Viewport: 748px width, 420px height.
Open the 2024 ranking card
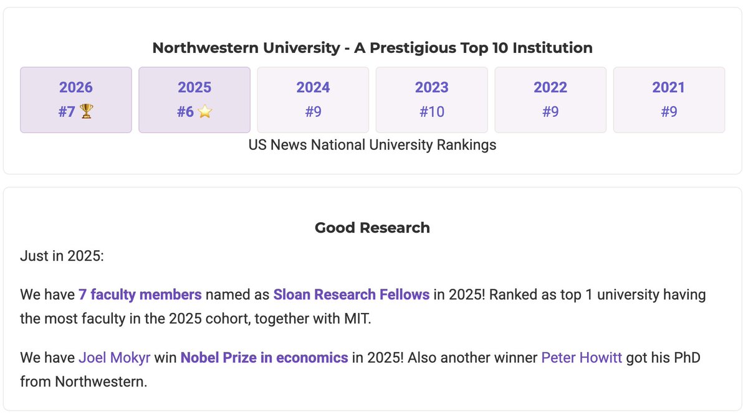point(313,100)
